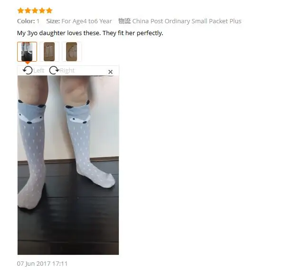
Task: Click the enlarged fox socks photo
Action: point(68,165)
